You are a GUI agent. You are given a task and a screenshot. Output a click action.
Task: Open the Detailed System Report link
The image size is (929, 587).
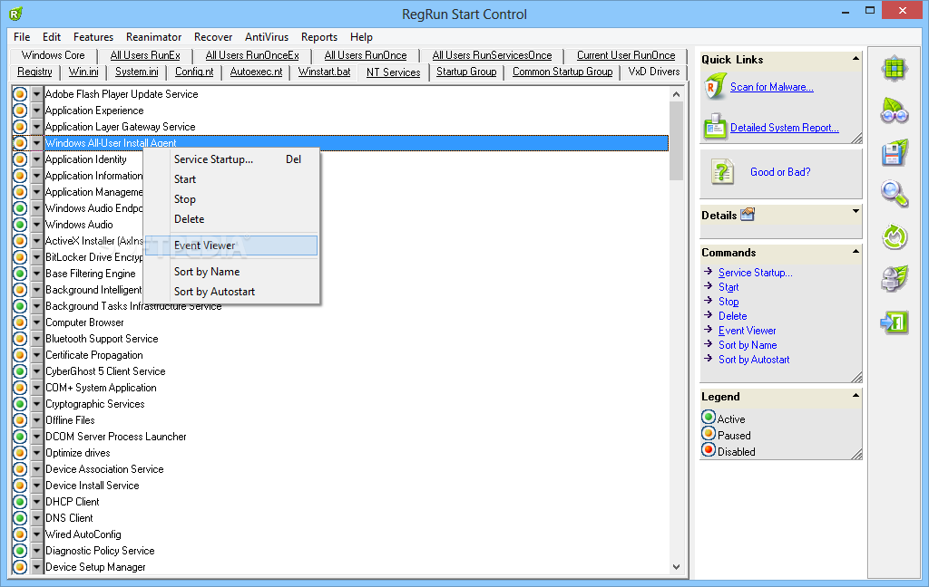(x=785, y=127)
